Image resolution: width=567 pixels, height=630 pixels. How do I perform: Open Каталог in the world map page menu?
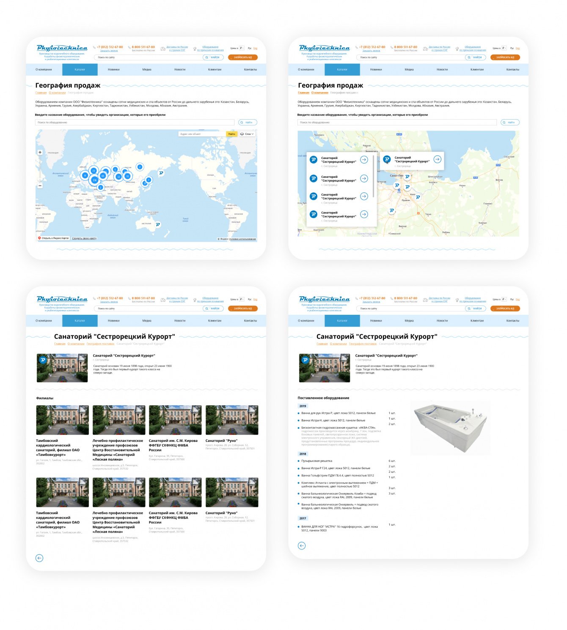[x=80, y=69]
